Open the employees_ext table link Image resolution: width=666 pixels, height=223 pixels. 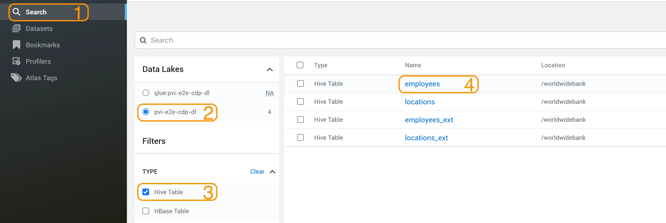tap(429, 120)
